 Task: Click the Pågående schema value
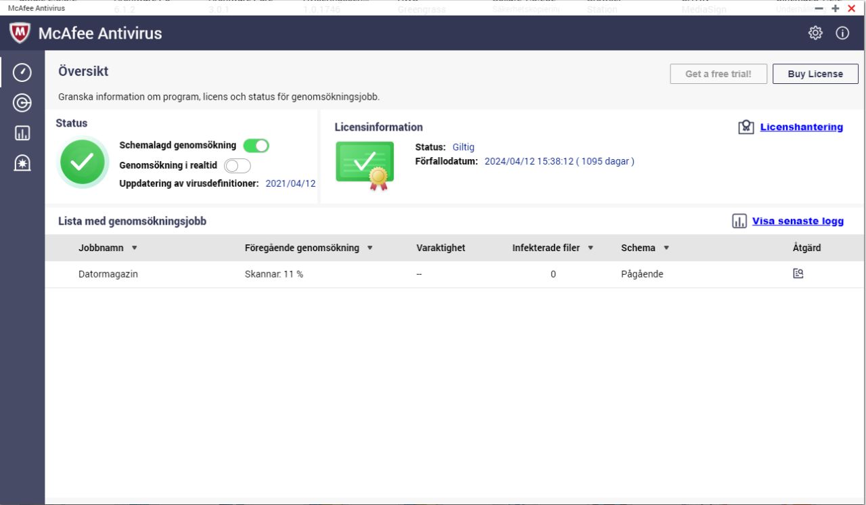[642, 274]
